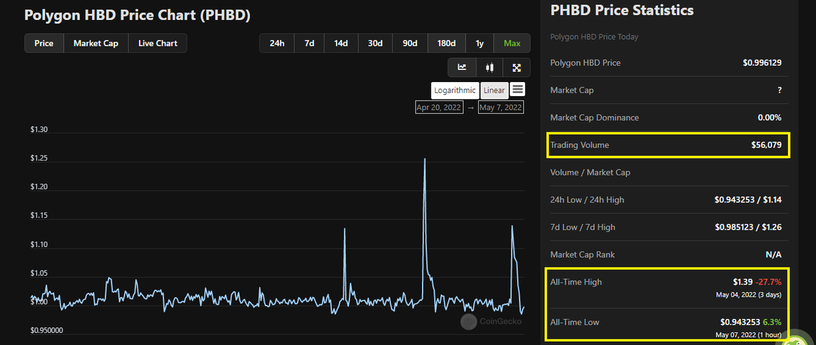Open fullscreen chart expand icon

click(517, 67)
